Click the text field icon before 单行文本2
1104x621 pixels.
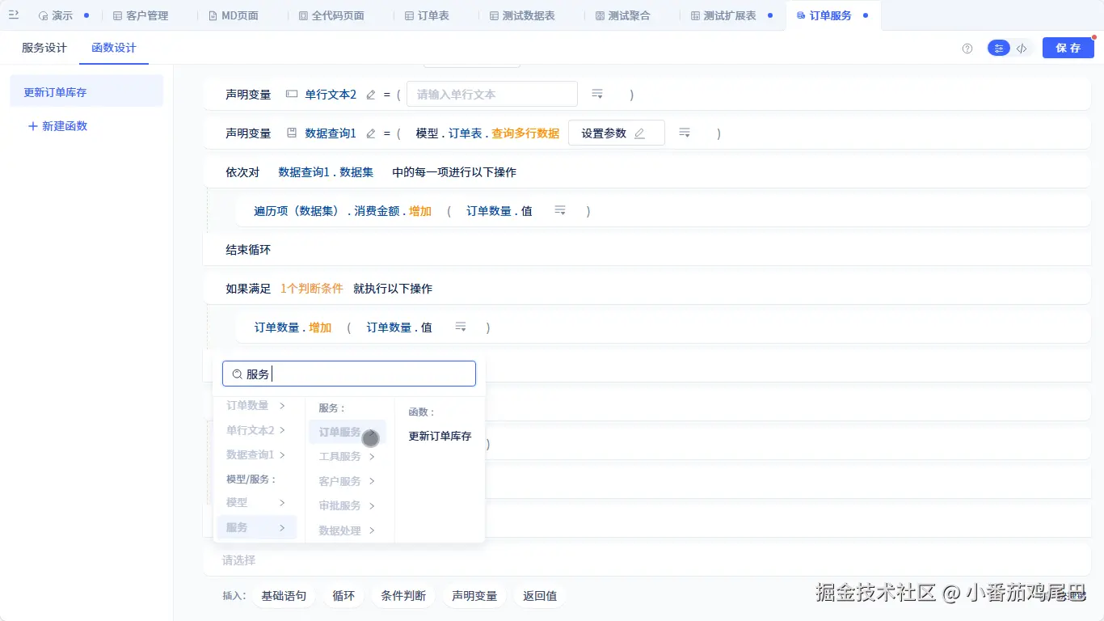[292, 94]
